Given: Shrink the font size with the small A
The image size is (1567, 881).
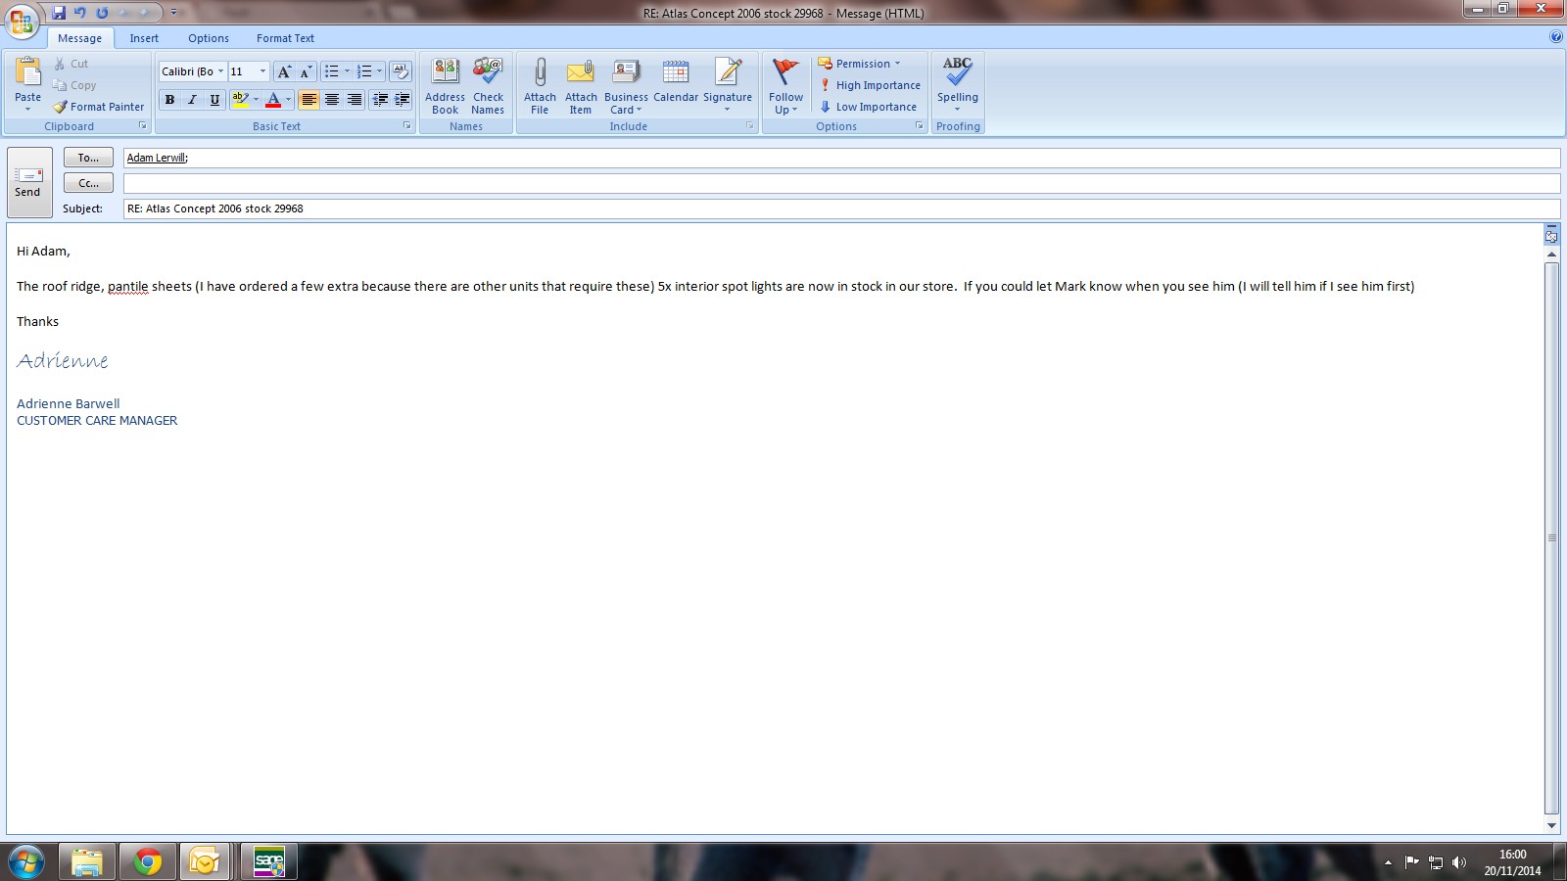Looking at the screenshot, I should [x=306, y=71].
